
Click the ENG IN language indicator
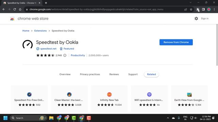185,118
